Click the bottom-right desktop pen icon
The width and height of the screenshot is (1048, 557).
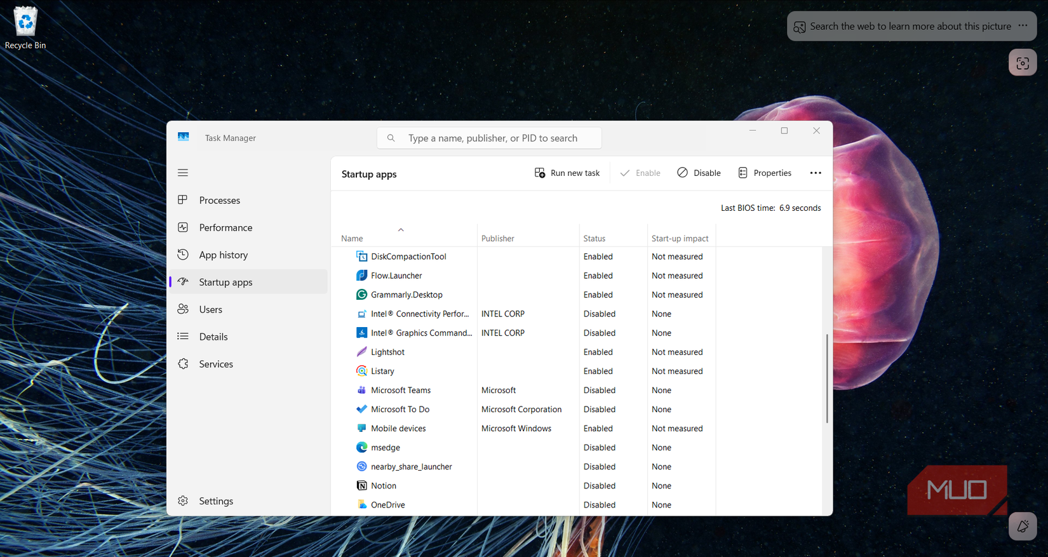click(1023, 527)
